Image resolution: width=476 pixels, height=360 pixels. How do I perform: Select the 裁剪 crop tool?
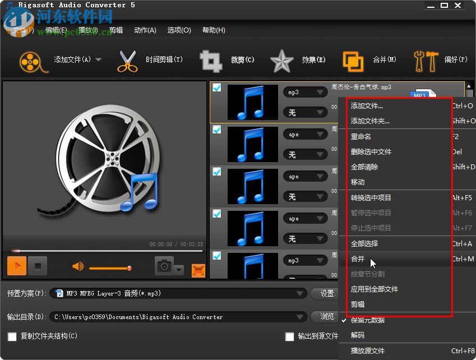[x=210, y=60]
